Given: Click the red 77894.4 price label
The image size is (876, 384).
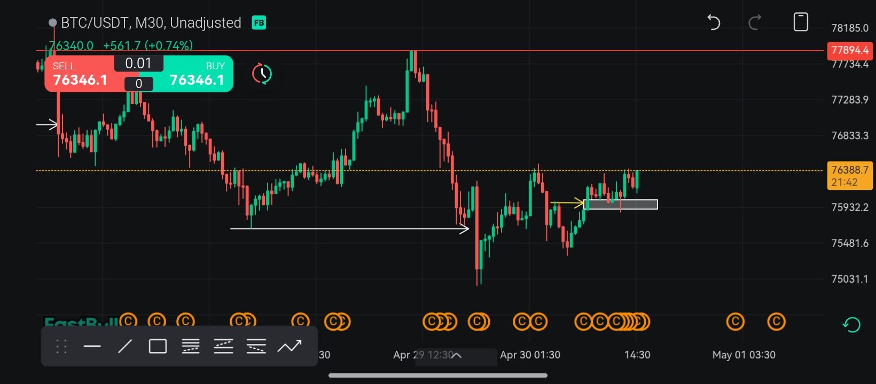Looking at the screenshot, I should (x=850, y=50).
